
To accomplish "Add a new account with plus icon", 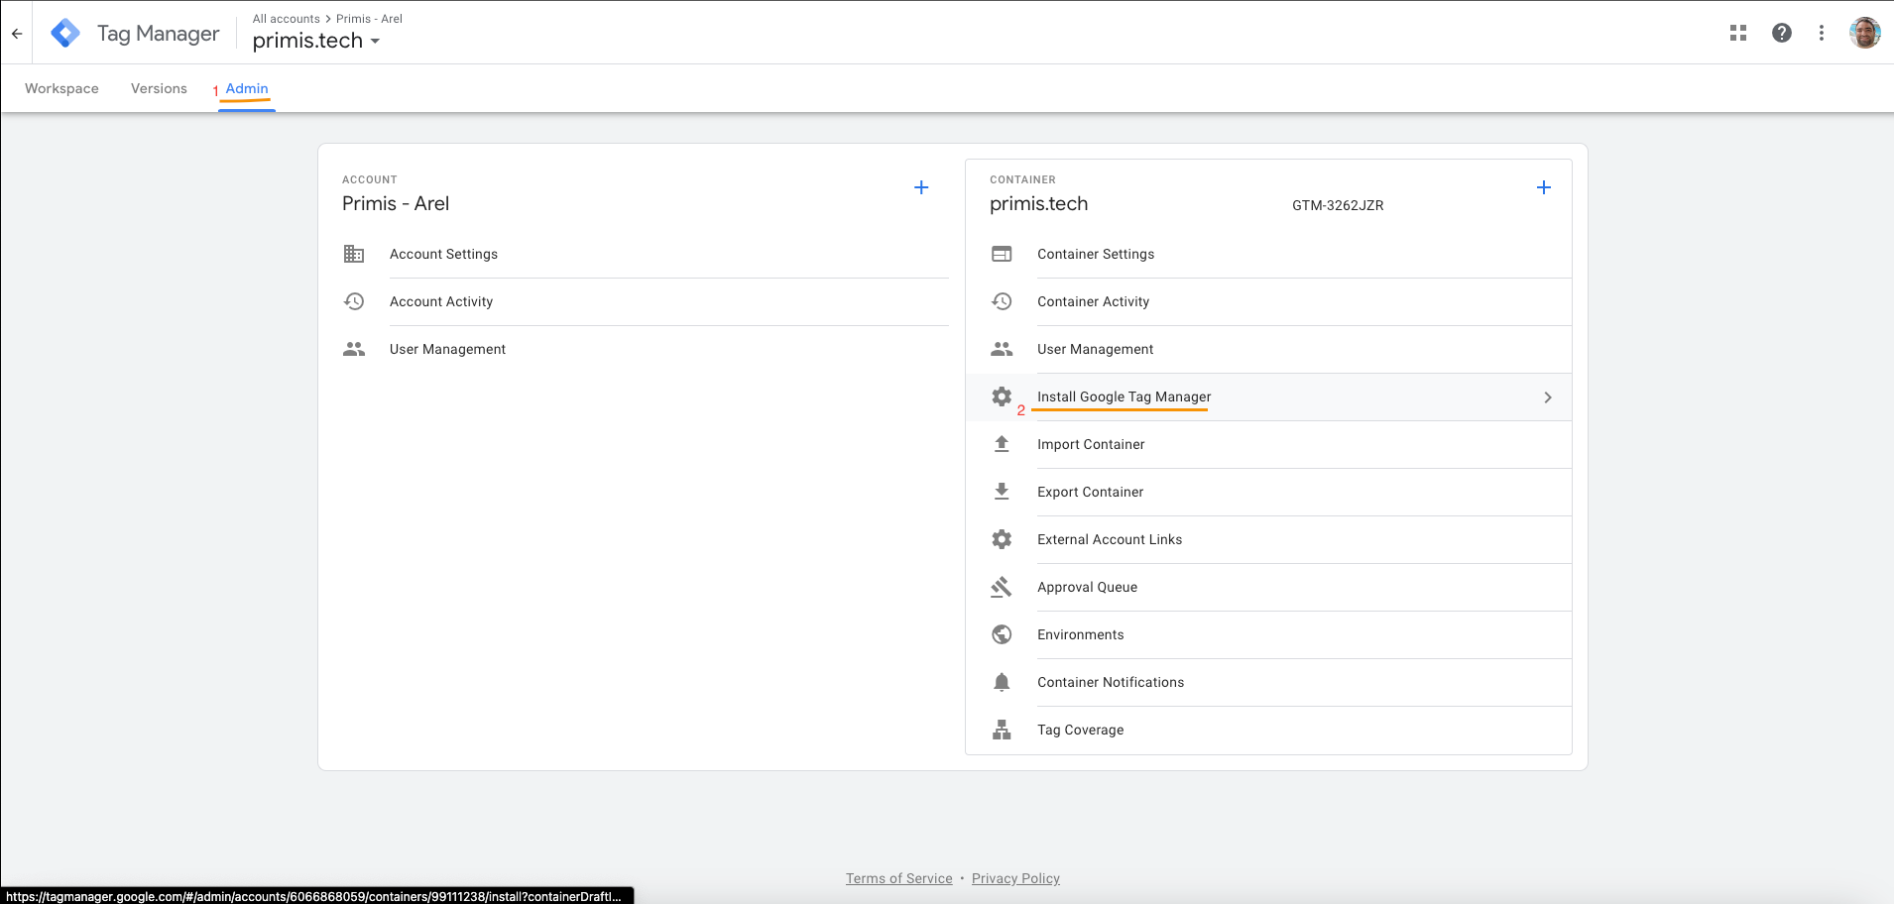I will click(x=921, y=187).
